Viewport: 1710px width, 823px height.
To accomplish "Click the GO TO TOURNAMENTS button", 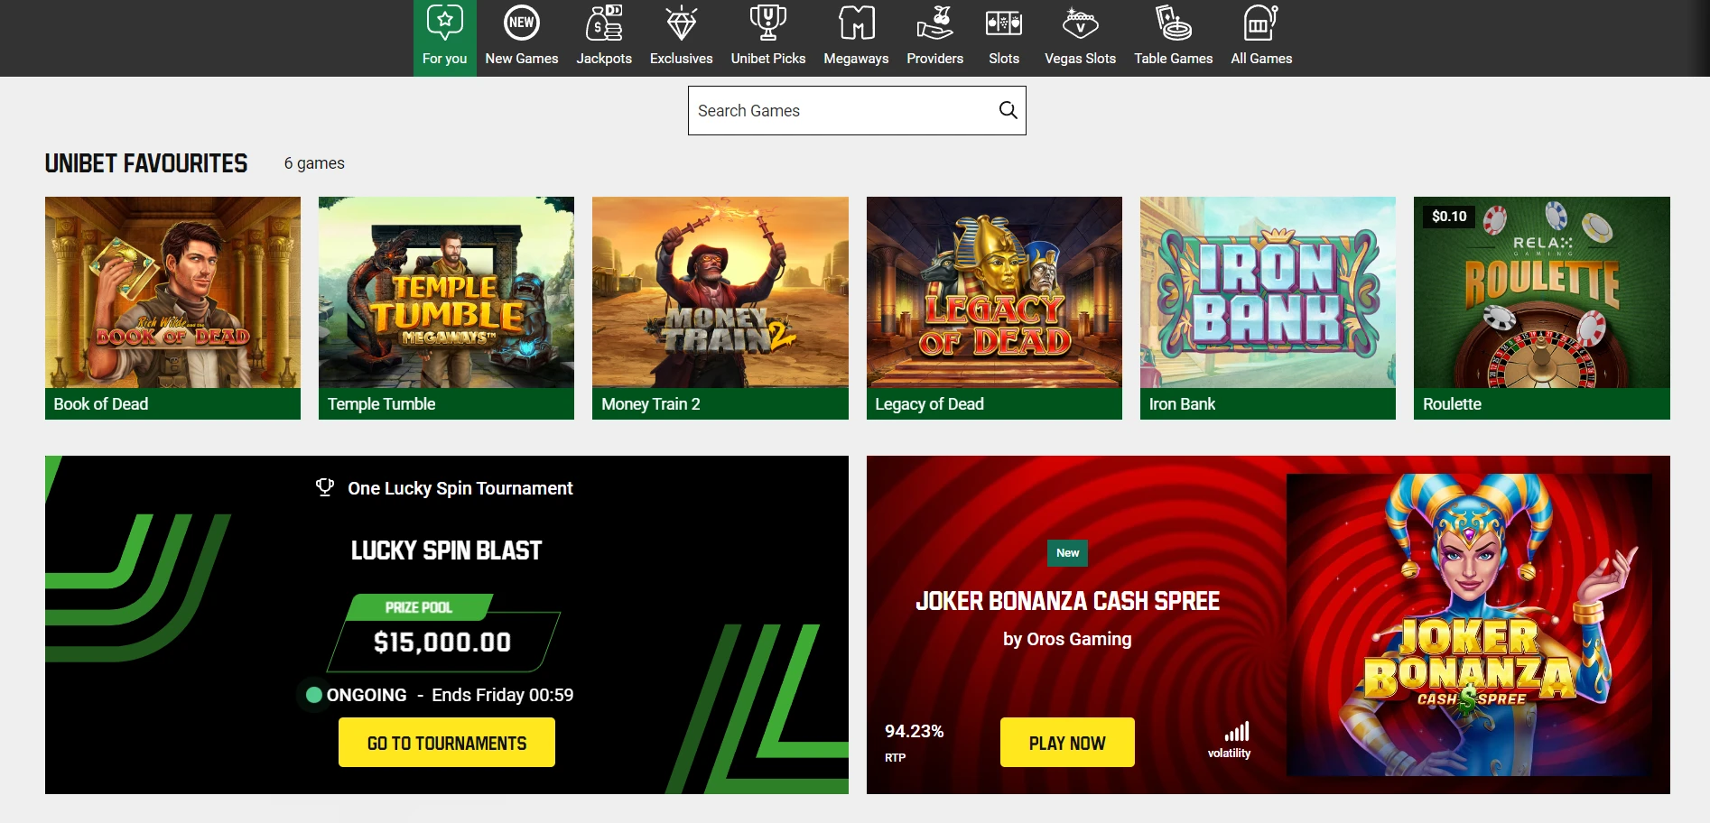I will pos(447,743).
